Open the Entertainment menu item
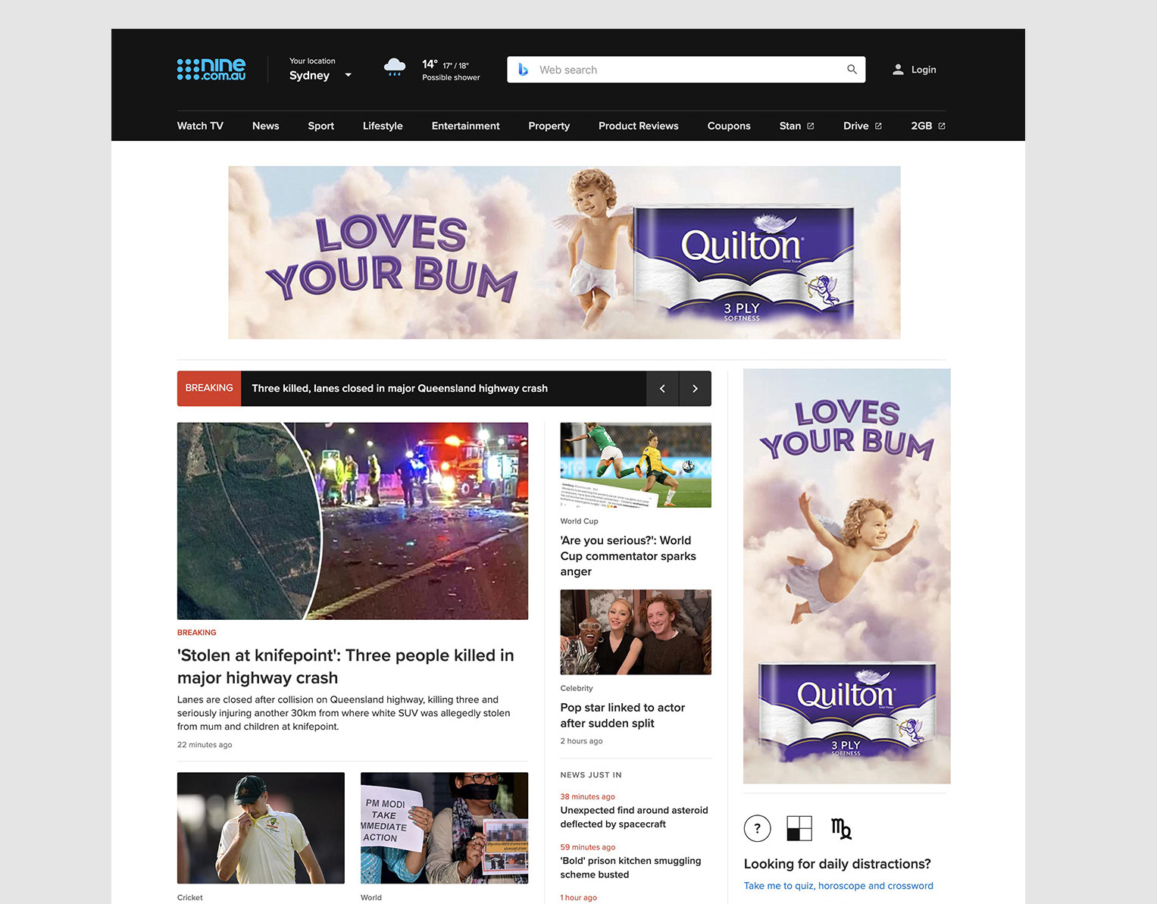The image size is (1157, 904). [x=465, y=126]
